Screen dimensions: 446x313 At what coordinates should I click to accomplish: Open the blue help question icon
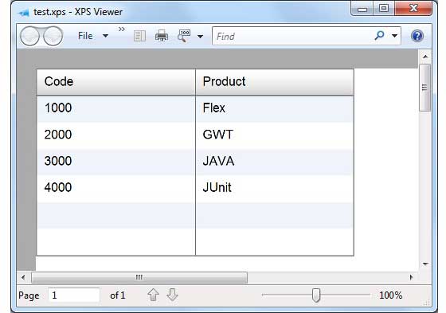tap(417, 36)
